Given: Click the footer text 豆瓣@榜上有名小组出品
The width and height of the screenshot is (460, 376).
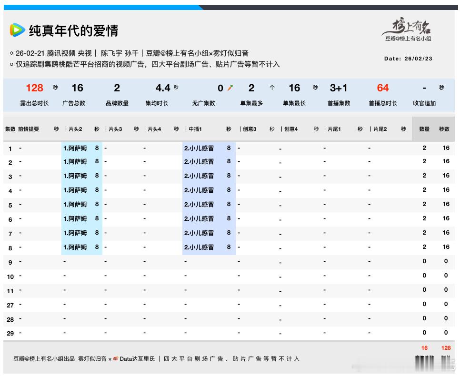Looking at the screenshot, I should [44, 359].
